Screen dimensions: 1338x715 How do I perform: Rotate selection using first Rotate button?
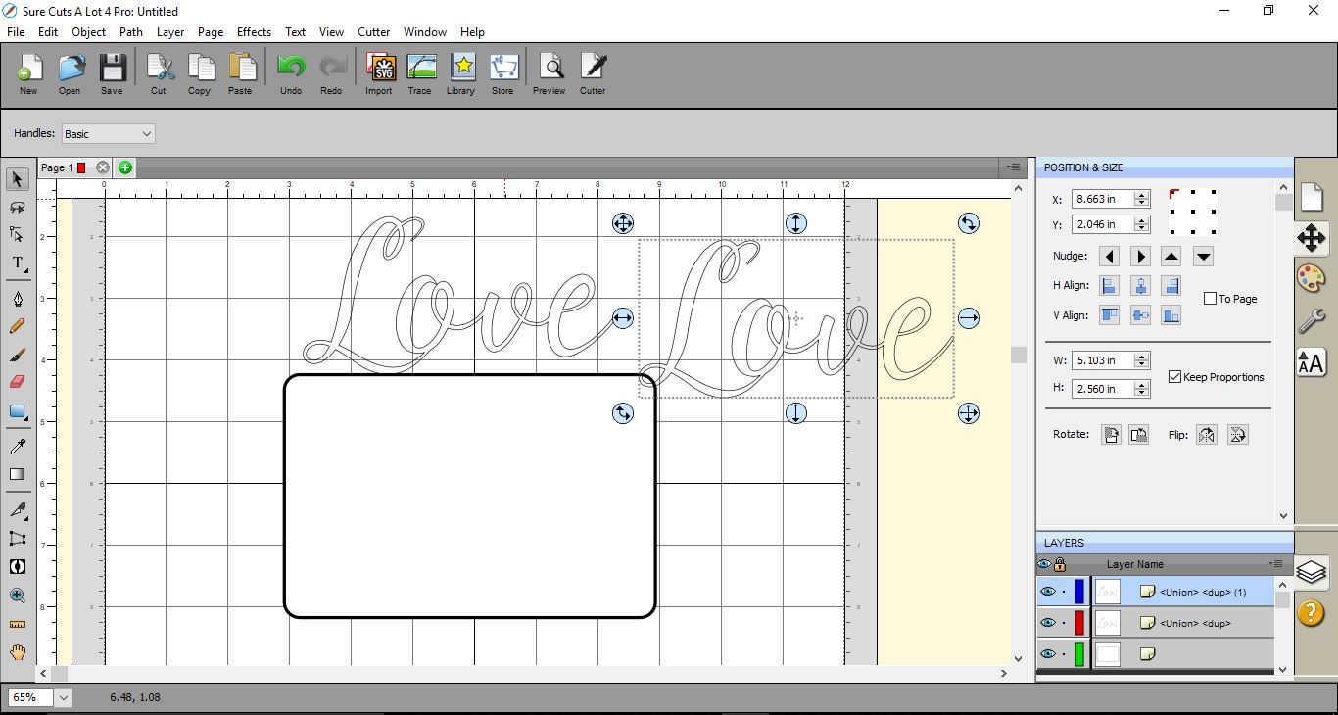tap(1111, 435)
